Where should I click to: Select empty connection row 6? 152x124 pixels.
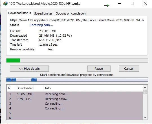point(75,118)
